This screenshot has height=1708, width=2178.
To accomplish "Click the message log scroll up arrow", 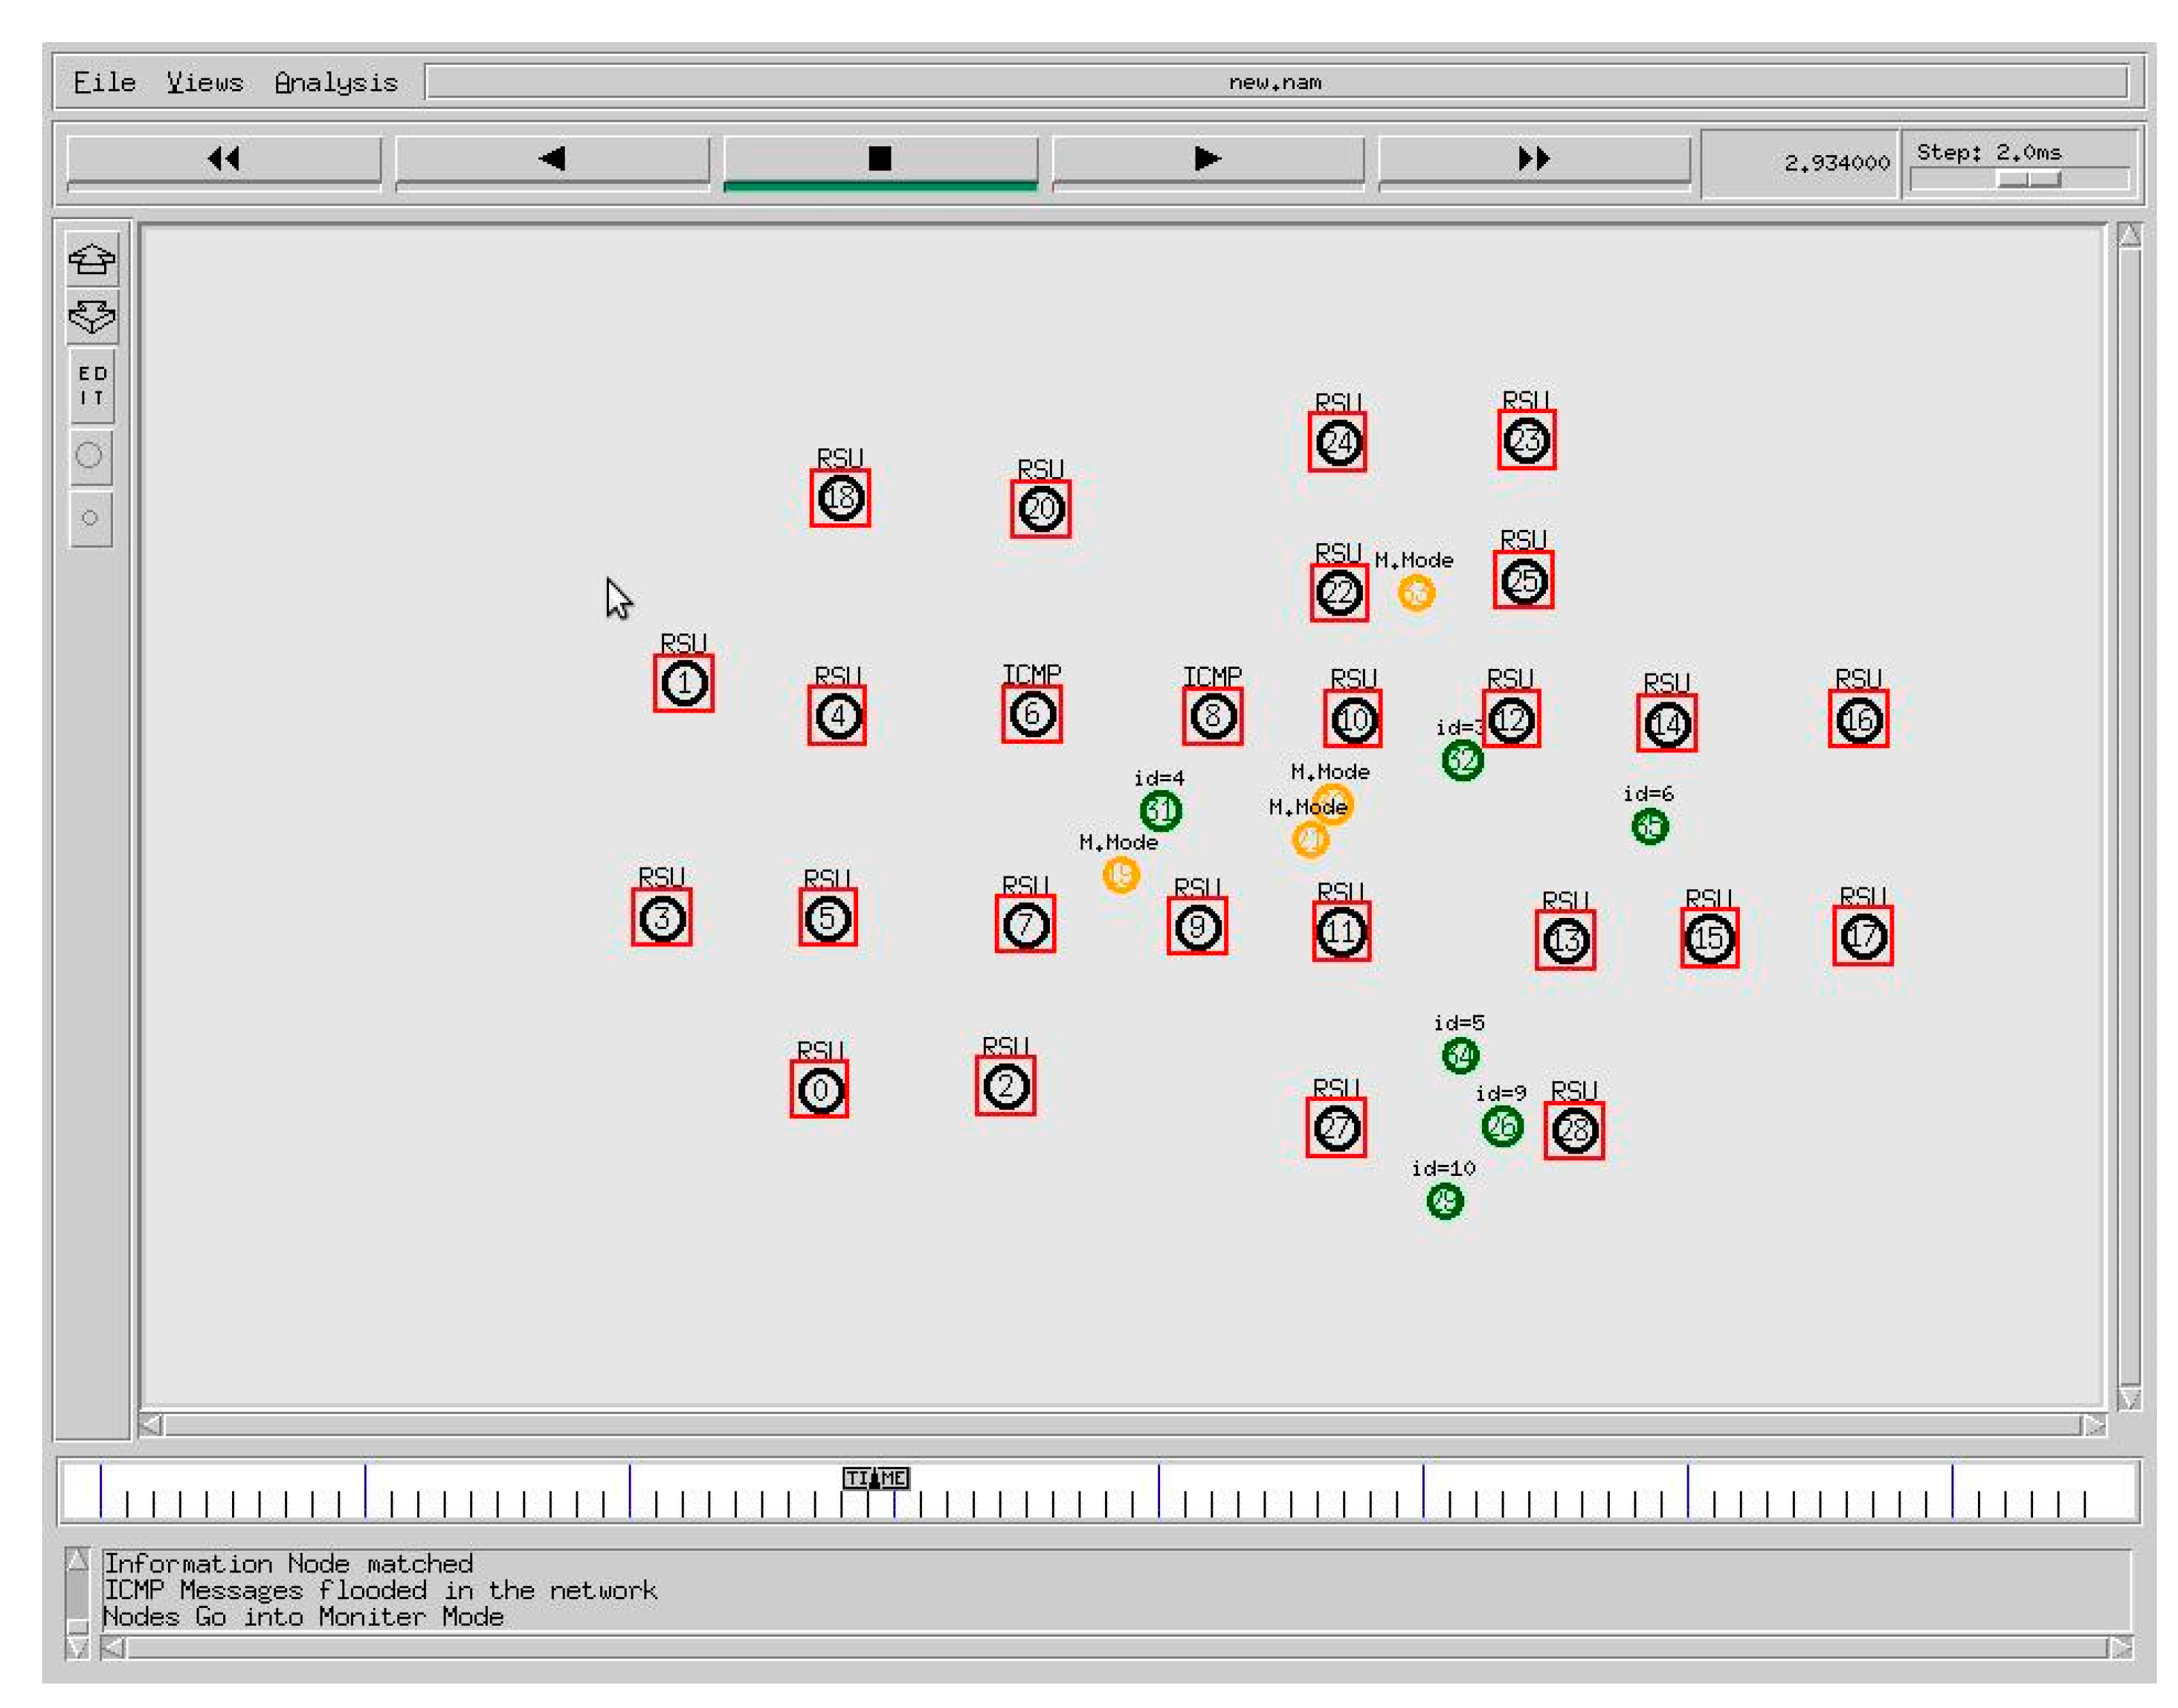I will [77, 1560].
